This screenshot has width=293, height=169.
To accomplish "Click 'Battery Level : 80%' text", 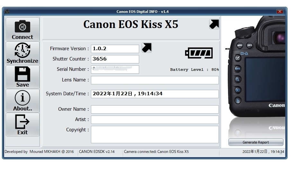I will (194, 70).
